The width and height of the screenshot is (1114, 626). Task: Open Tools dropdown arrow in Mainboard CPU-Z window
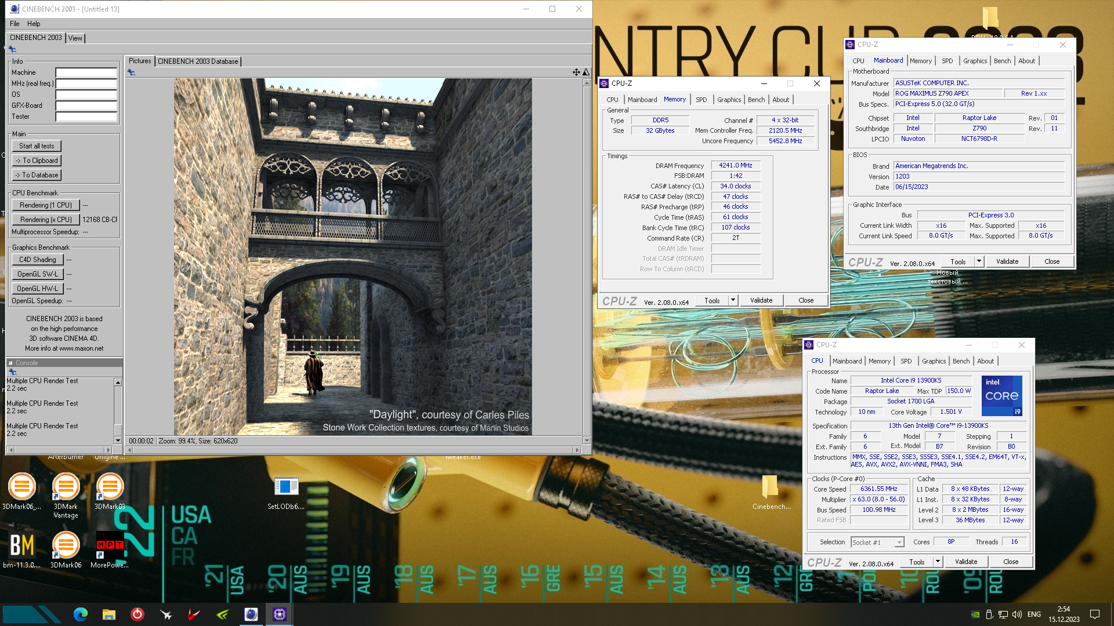pos(979,261)
